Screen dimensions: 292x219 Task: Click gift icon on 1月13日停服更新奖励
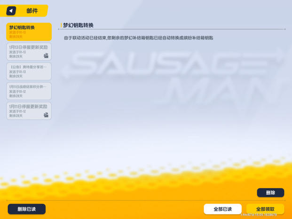tap(46, 55)
